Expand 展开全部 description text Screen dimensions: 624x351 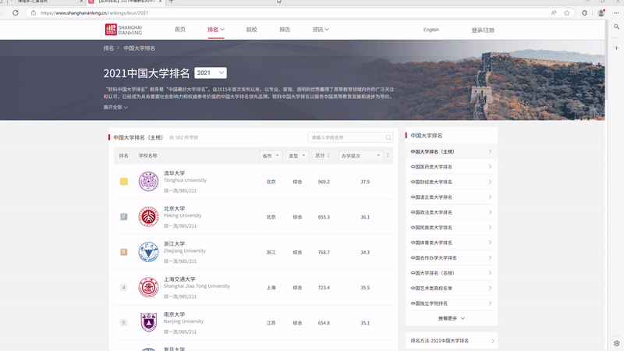115,108
